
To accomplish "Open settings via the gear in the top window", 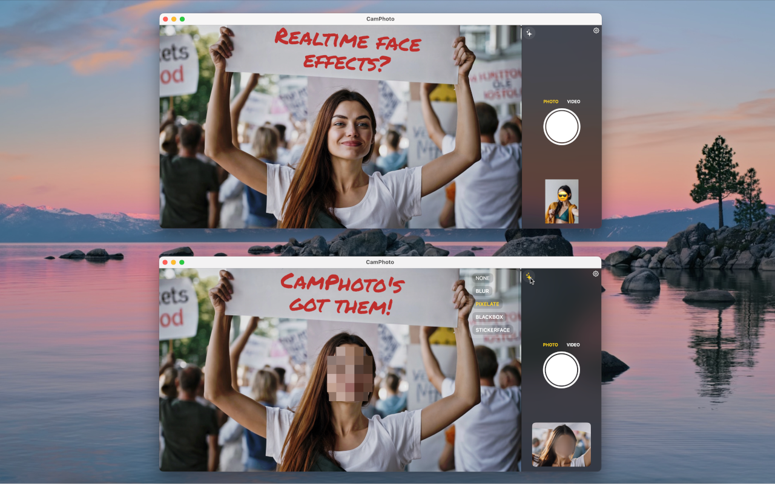I will pos(595,30).
